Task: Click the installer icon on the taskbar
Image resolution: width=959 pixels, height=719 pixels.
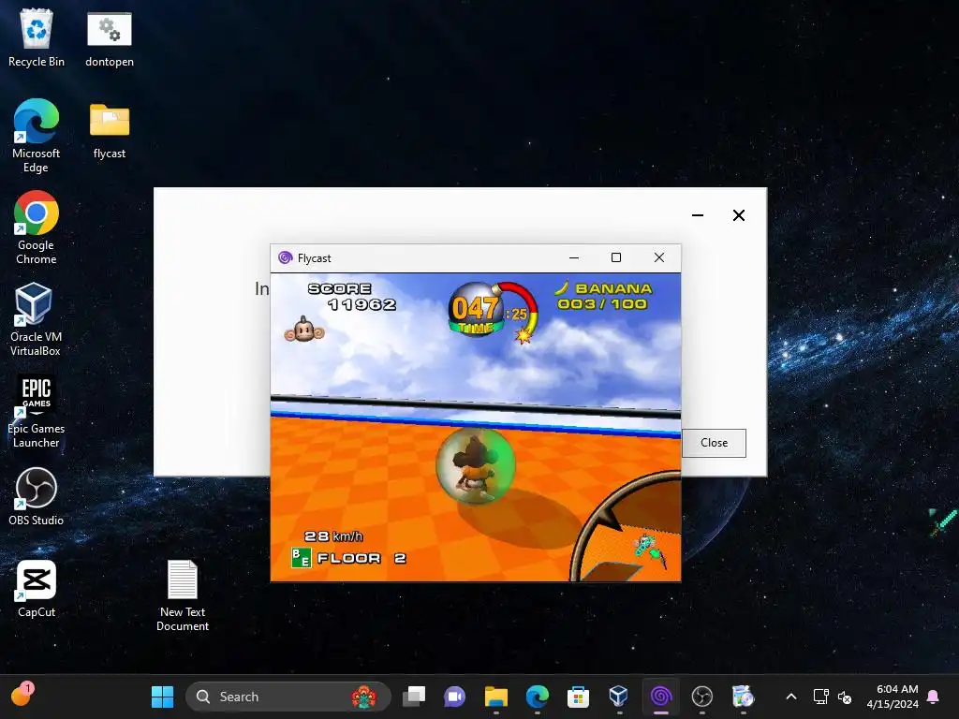Action: tap(743, 697)
